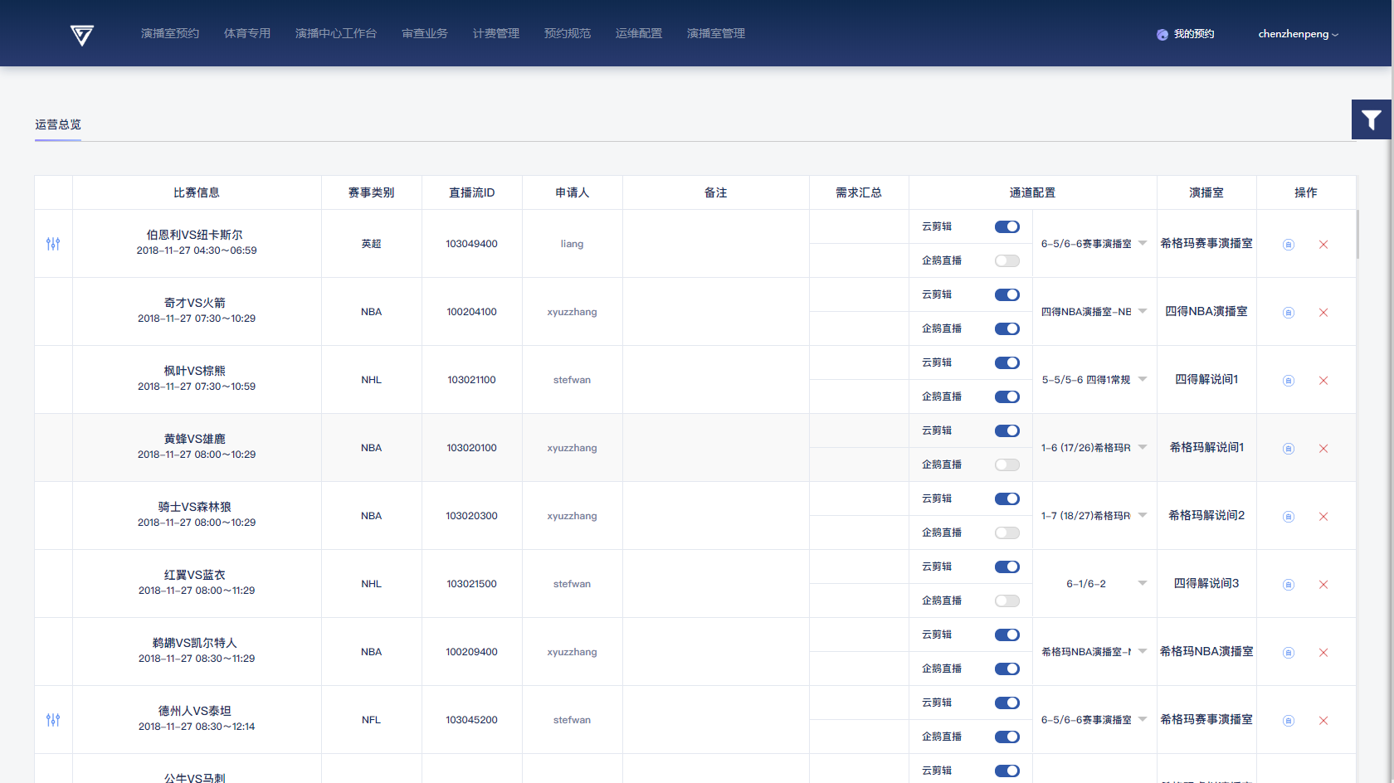Click the round 自 icon for 黄蜂VS雄鹿
The width and height of the screenshot is (1394, 783).
(1289, 449)
